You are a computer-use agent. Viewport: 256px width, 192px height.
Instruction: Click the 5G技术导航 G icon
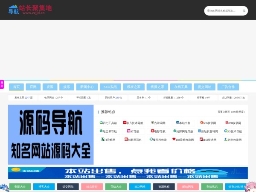pyautogui.click(x=226, y=131)
